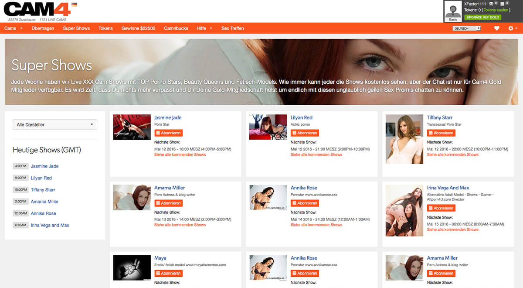Open the Maya card heading
Viewport: 523px width, 288px height.
click(x=160, y=258)
